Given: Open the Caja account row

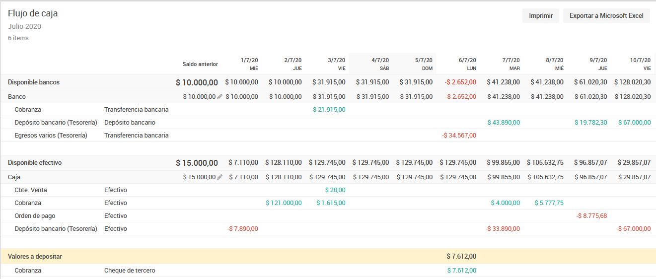Looking at the screenshot, I should 328,177.
